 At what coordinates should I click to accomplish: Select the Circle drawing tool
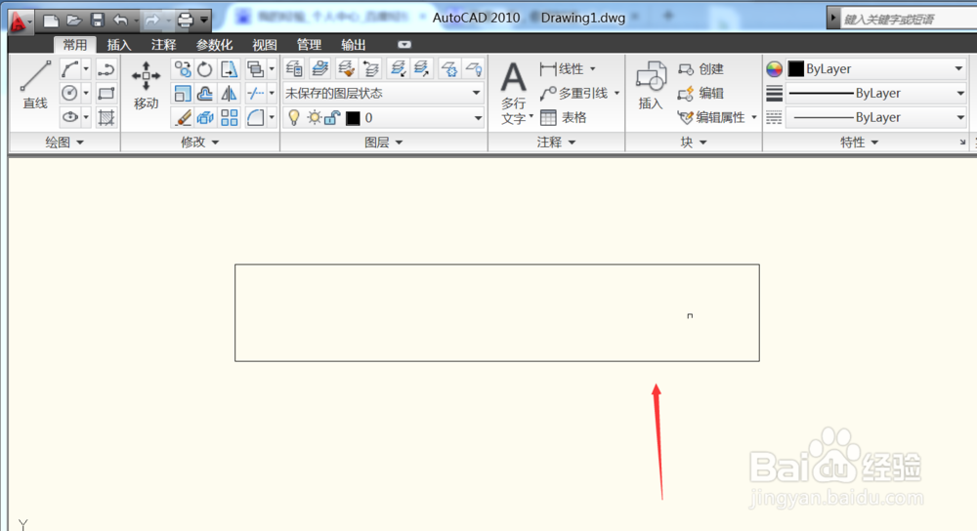pyautogui.click(x=69, y=94)
